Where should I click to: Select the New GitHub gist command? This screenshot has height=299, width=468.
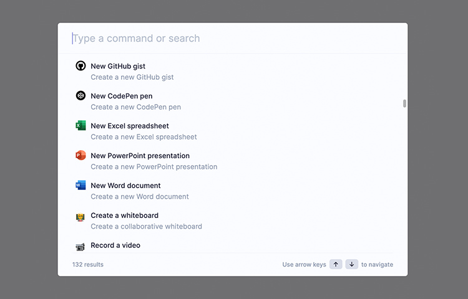tap(233, 72)
